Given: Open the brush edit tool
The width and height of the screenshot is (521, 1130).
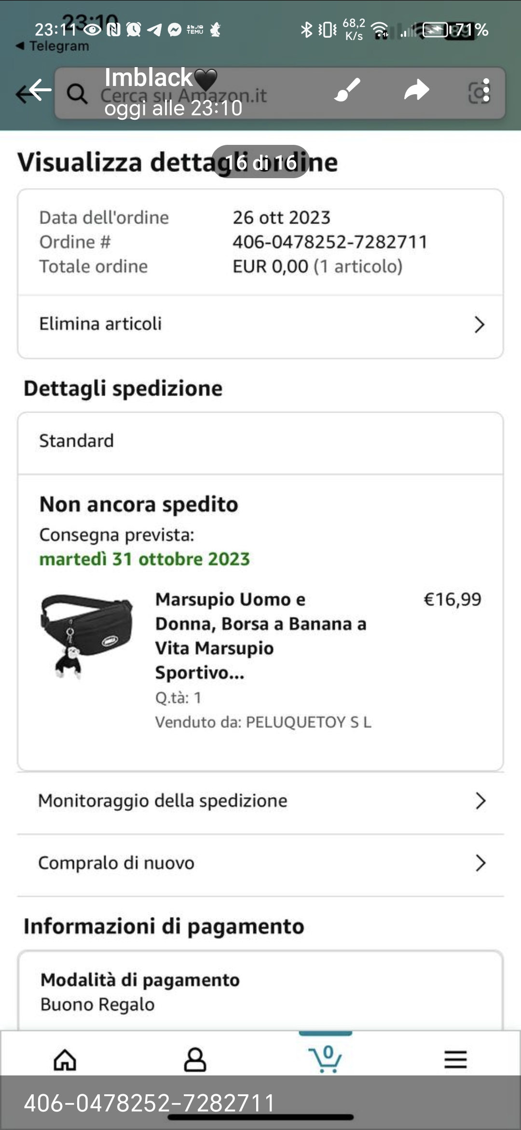Looking at the screenshot, I should pyautogui.click(x=347, y=90).
